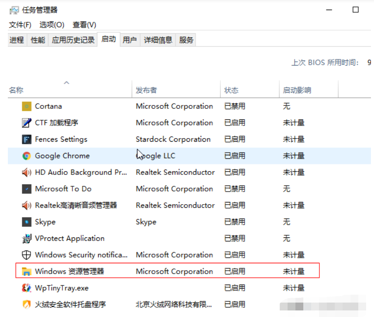Click the Windows 资源管理器 folder icon
The height and width of the screenshot is (317, 374).
[27, 272]
